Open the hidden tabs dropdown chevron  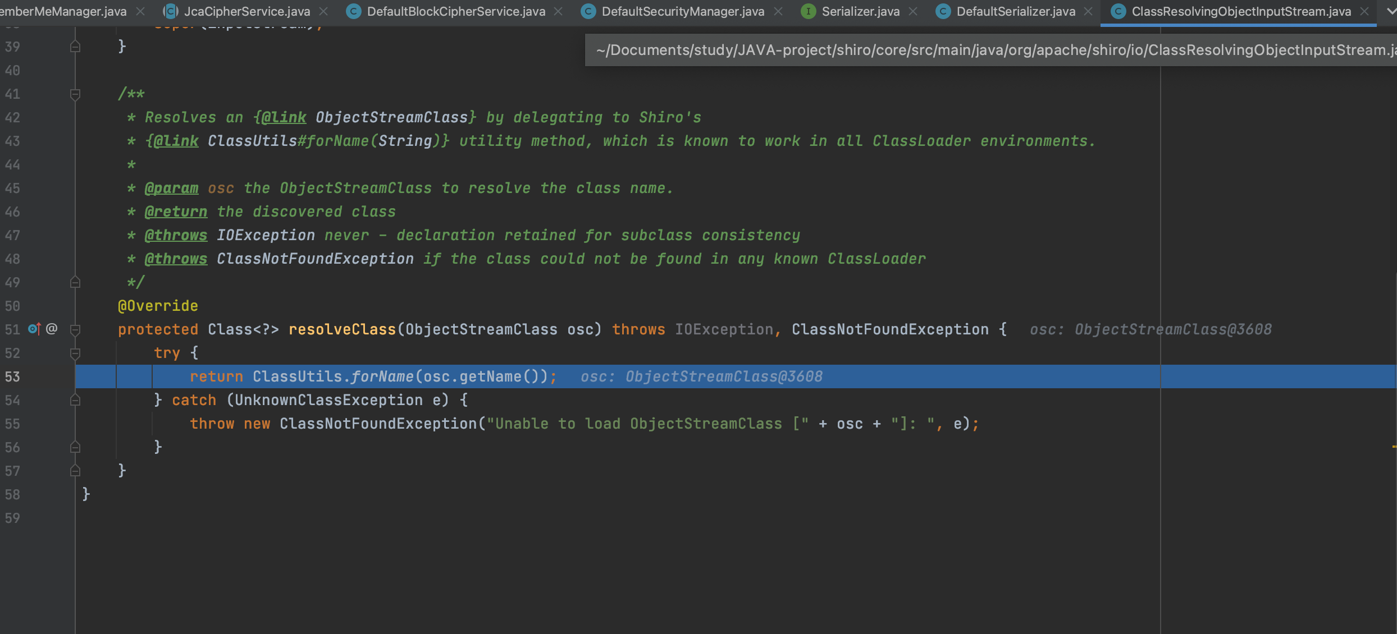(1390, 11)
